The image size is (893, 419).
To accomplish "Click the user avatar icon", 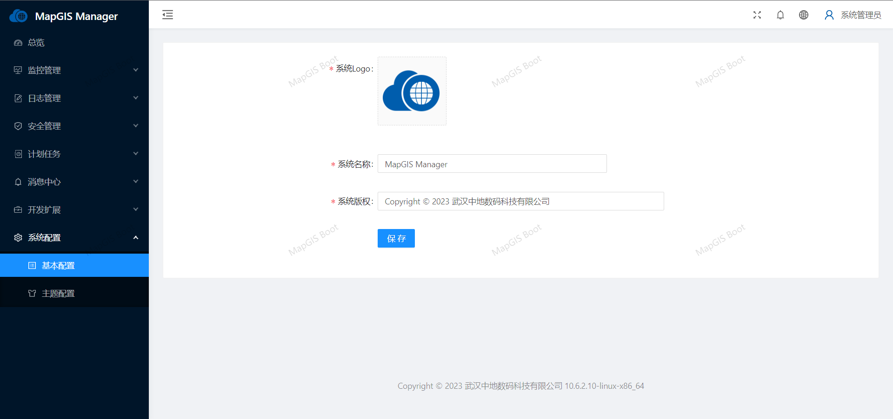I will click(x=829, y=15).
